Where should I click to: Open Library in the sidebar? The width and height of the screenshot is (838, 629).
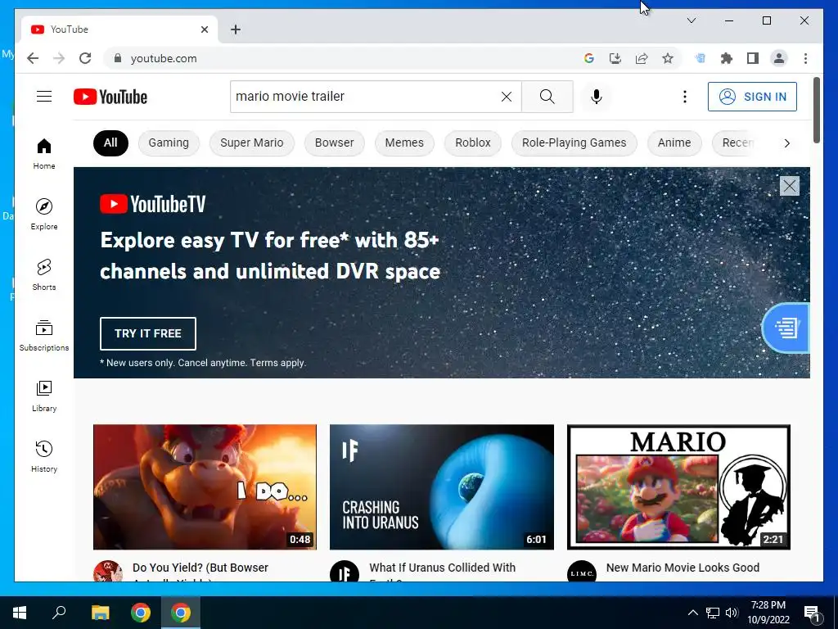point(44,396)
